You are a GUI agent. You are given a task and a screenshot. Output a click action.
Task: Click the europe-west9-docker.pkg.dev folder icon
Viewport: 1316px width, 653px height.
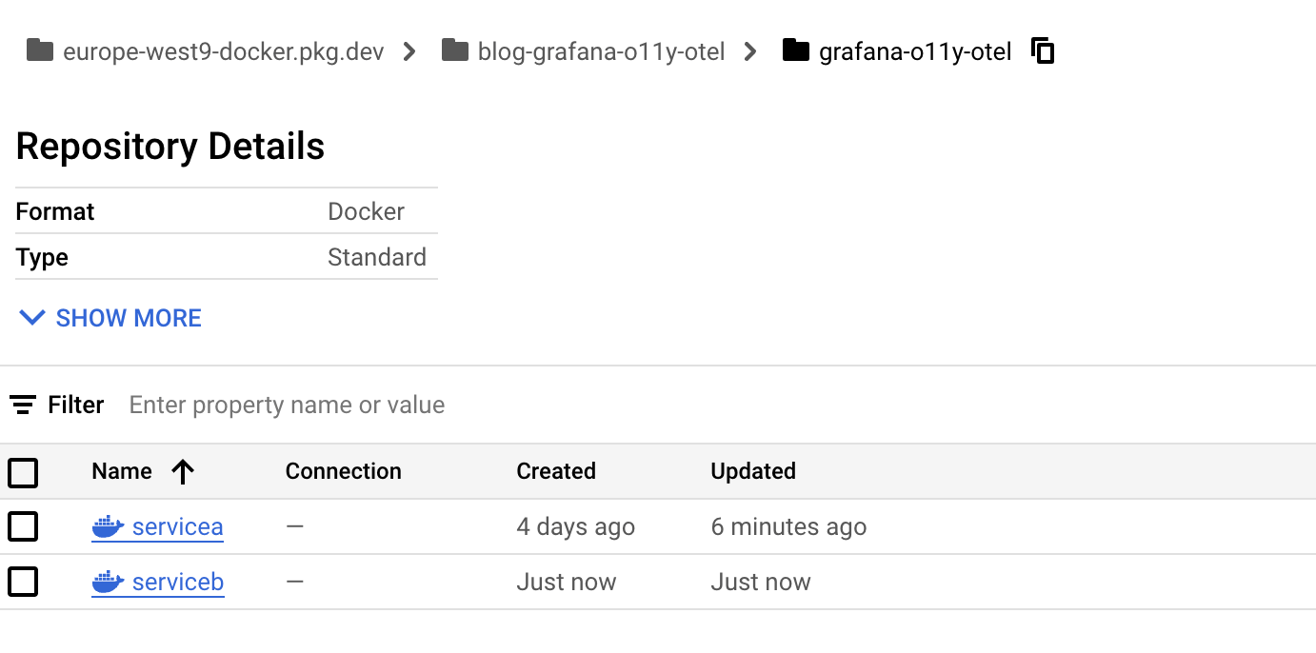pos(39,50)
